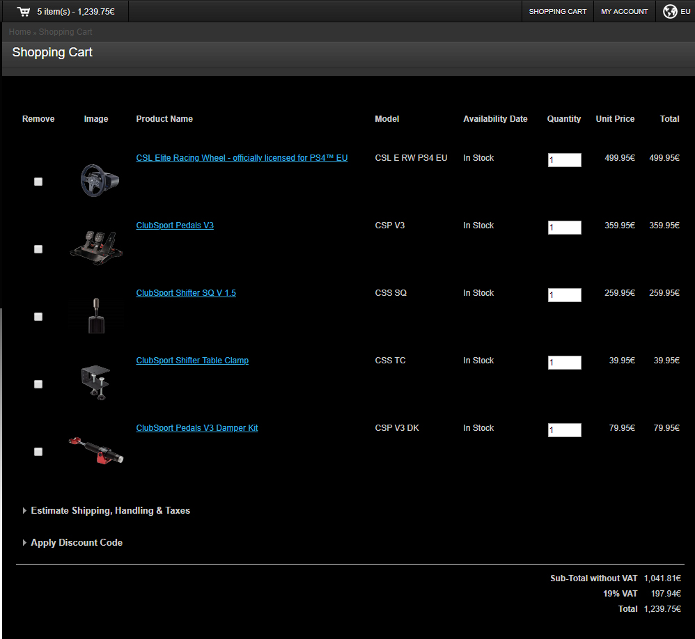The width and height of the screenshot is (695, 639).
Task: Tick remove checkbox for CSL Elite Racing Wheel
Action: pos(38,182)
